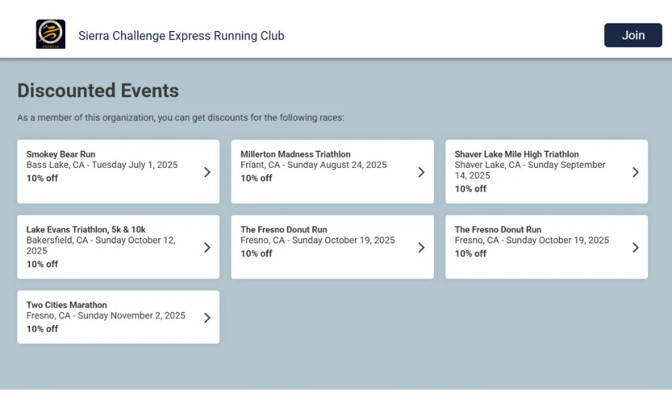The height and width of the screenshot is (403, 672).
Task: Click the Fresno, CA November 2 date line
Action: [106, 316]
